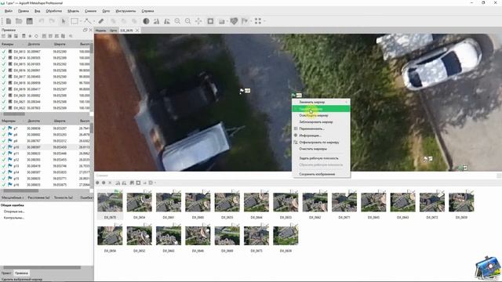Switch to the Модель tab
This screenshot has height=282, width=502.
pos(101,31)
